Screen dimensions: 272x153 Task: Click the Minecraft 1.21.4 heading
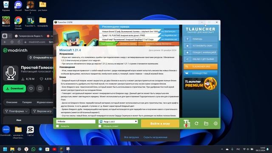click(70, 50)
